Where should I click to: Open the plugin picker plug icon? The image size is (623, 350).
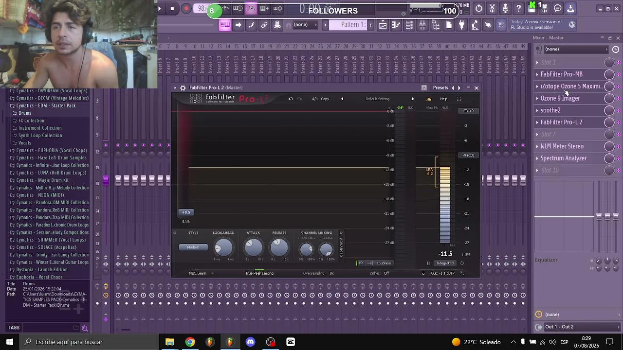coord(462,25)
